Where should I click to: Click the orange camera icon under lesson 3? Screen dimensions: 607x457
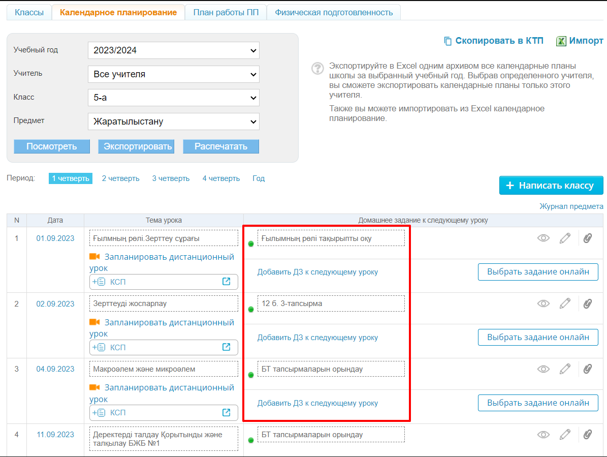[x=94, y=387]
